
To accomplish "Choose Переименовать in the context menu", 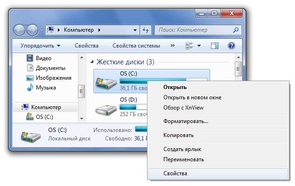I will coord(218,159).
